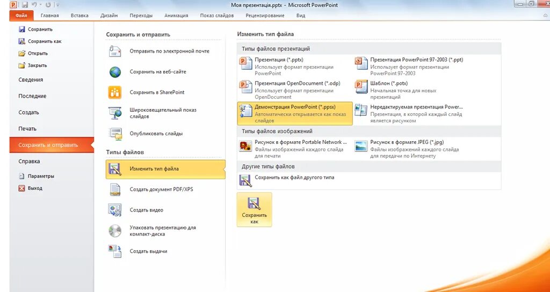Click the Сохранить как icon in sidebar
The image size is (550, 292).
click(21, 41)
